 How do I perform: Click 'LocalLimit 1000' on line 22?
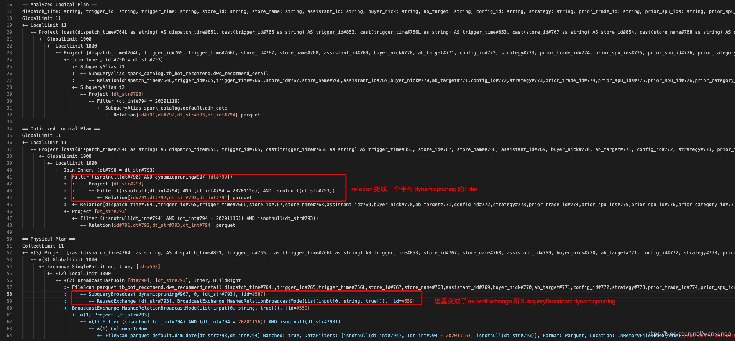(76, 46)
